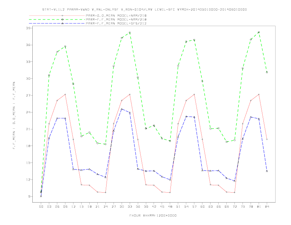Click the x-axis label FHOUR VHHMM:1200>0000
The height and width of the screenshot is (225, 291).
153,215
